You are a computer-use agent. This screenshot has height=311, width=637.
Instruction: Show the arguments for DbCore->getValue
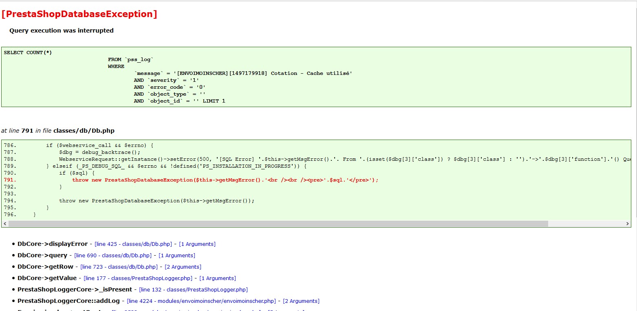[218, 278]
